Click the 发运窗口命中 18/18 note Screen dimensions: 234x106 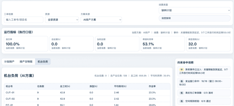tap(204, 83)
